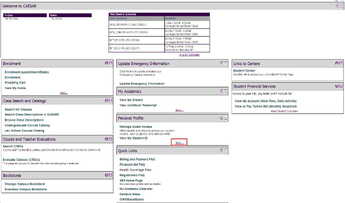
Task: Open Enrollment Appointment/Dates link
Action: (27, 72)
